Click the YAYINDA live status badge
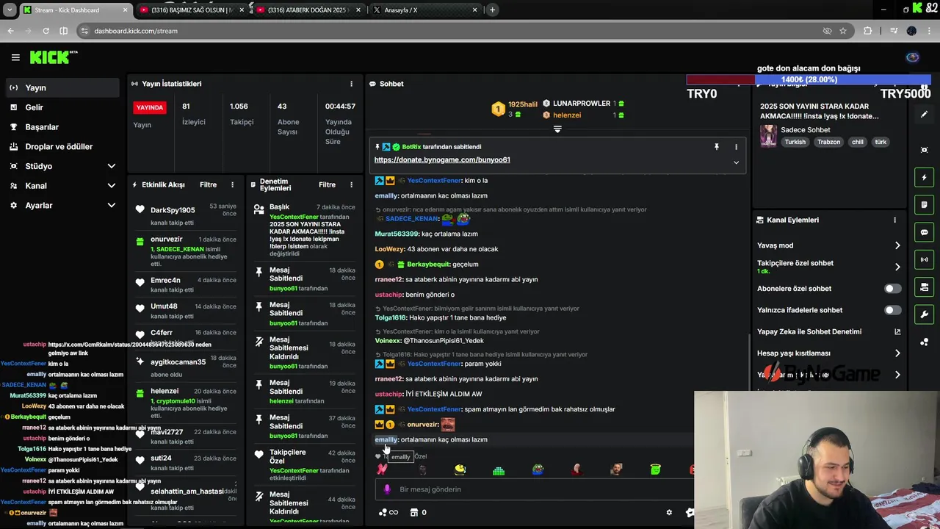The height and width of the screenshot is (529, 940). [x=150, y=107]
